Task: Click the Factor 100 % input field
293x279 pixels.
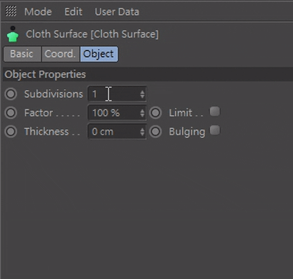Action: tap(117, 113)
